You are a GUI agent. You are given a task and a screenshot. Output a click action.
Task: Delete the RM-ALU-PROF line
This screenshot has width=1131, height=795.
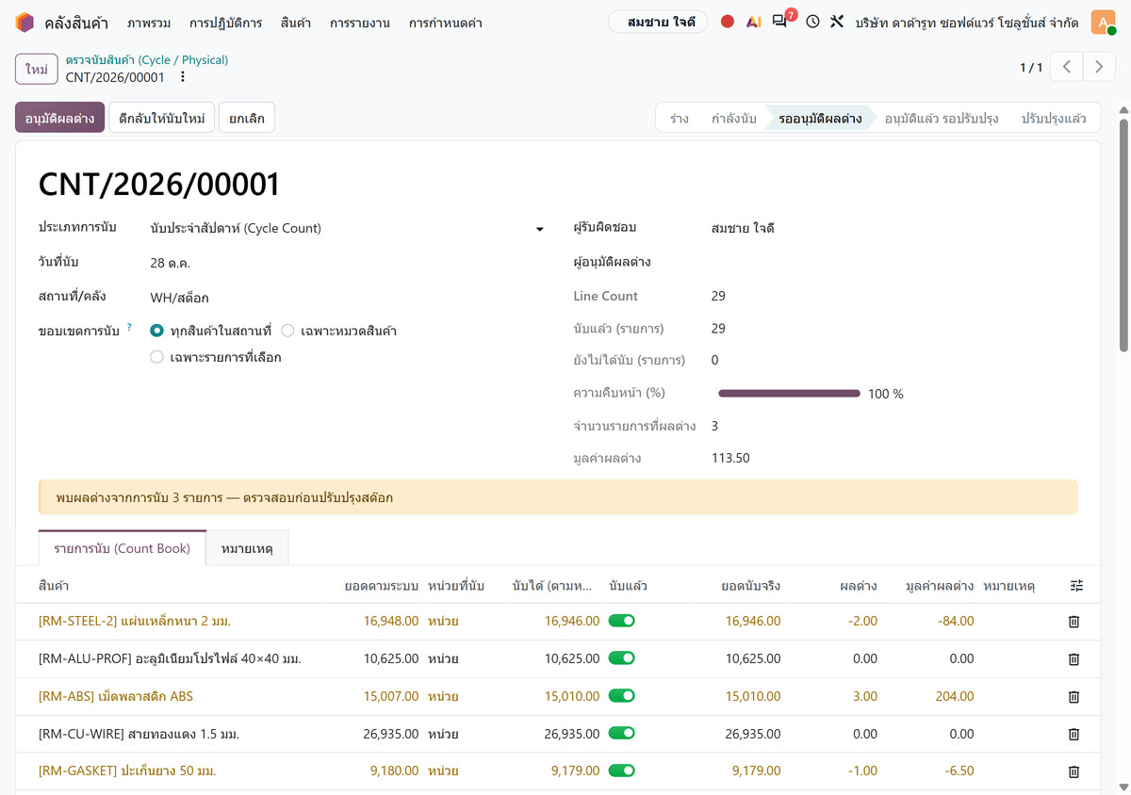[x=1074, y=659]
